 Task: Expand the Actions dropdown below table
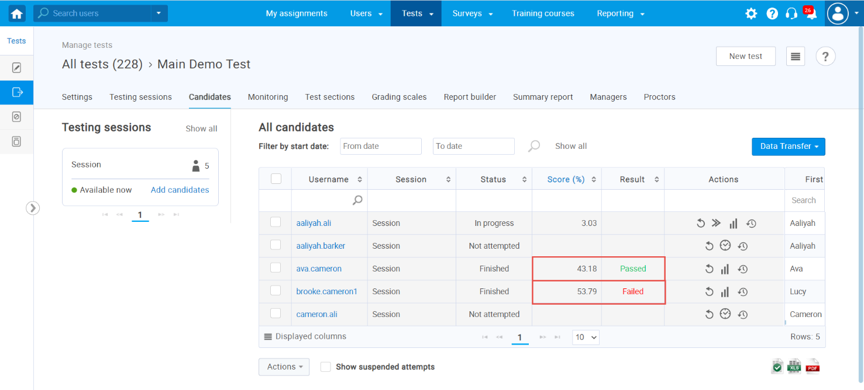point(284,367)
